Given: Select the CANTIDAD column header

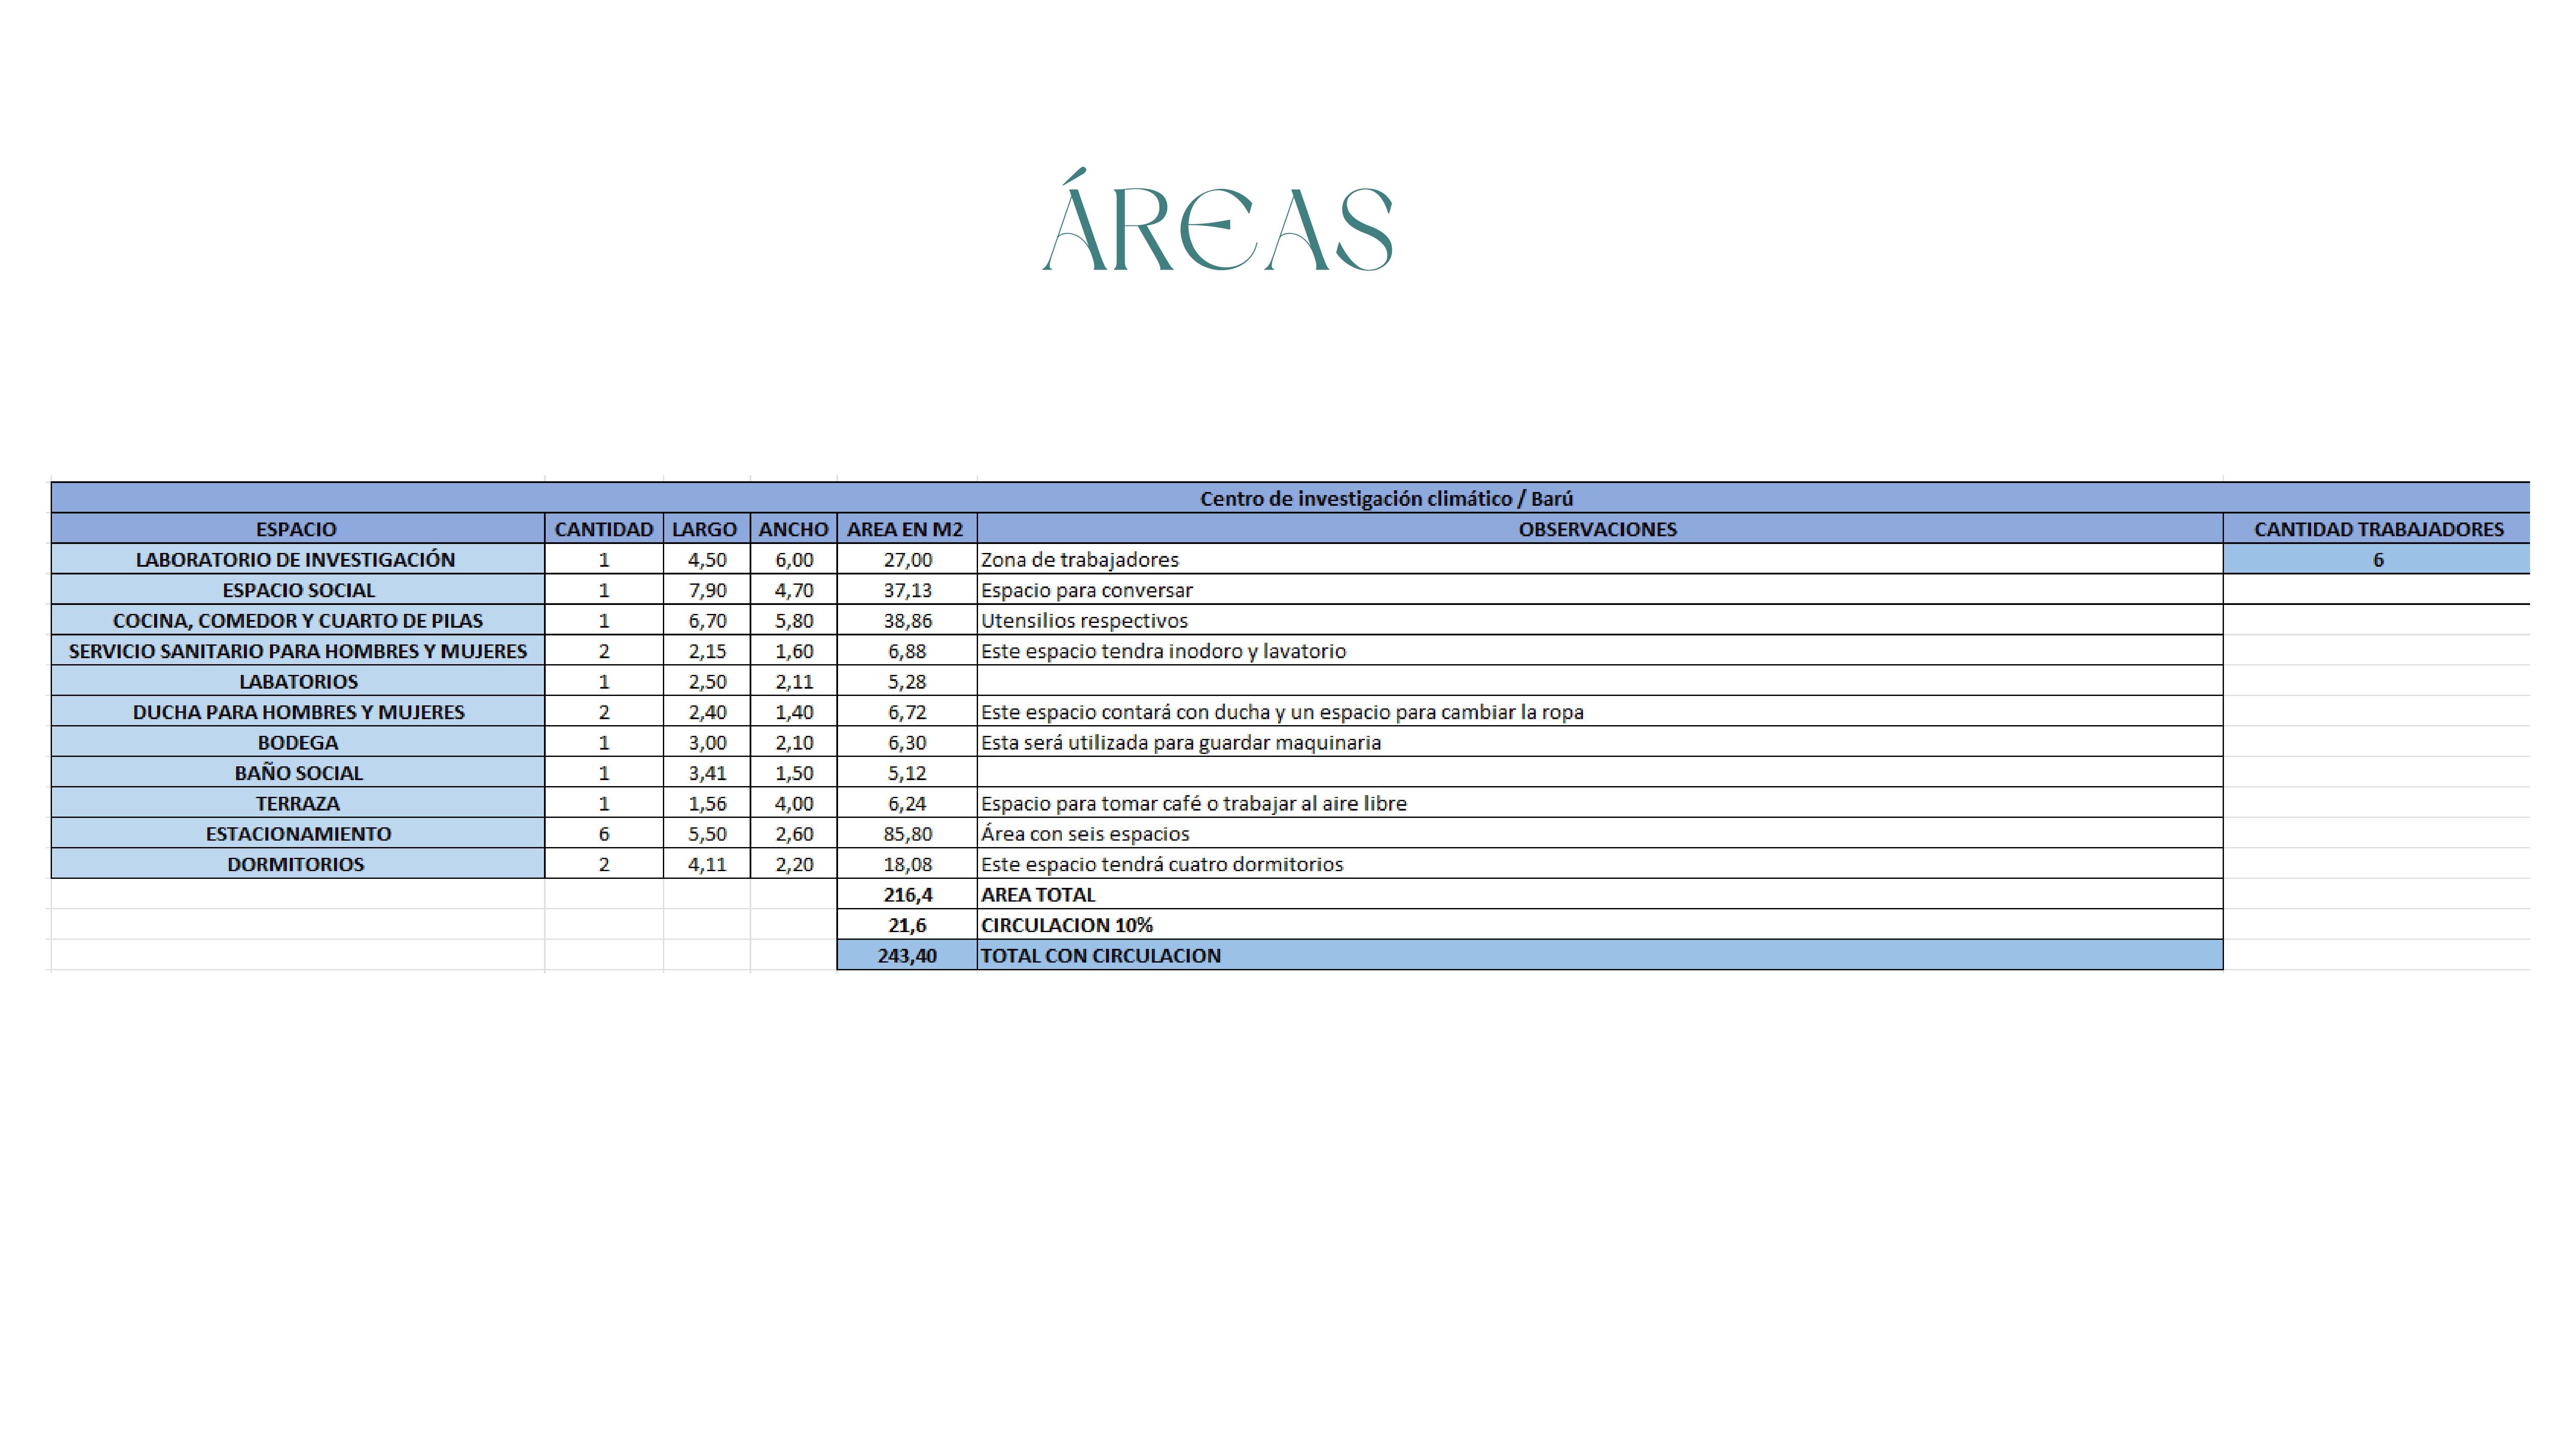Looking at the screenshot, I should (x=603, y=529).
